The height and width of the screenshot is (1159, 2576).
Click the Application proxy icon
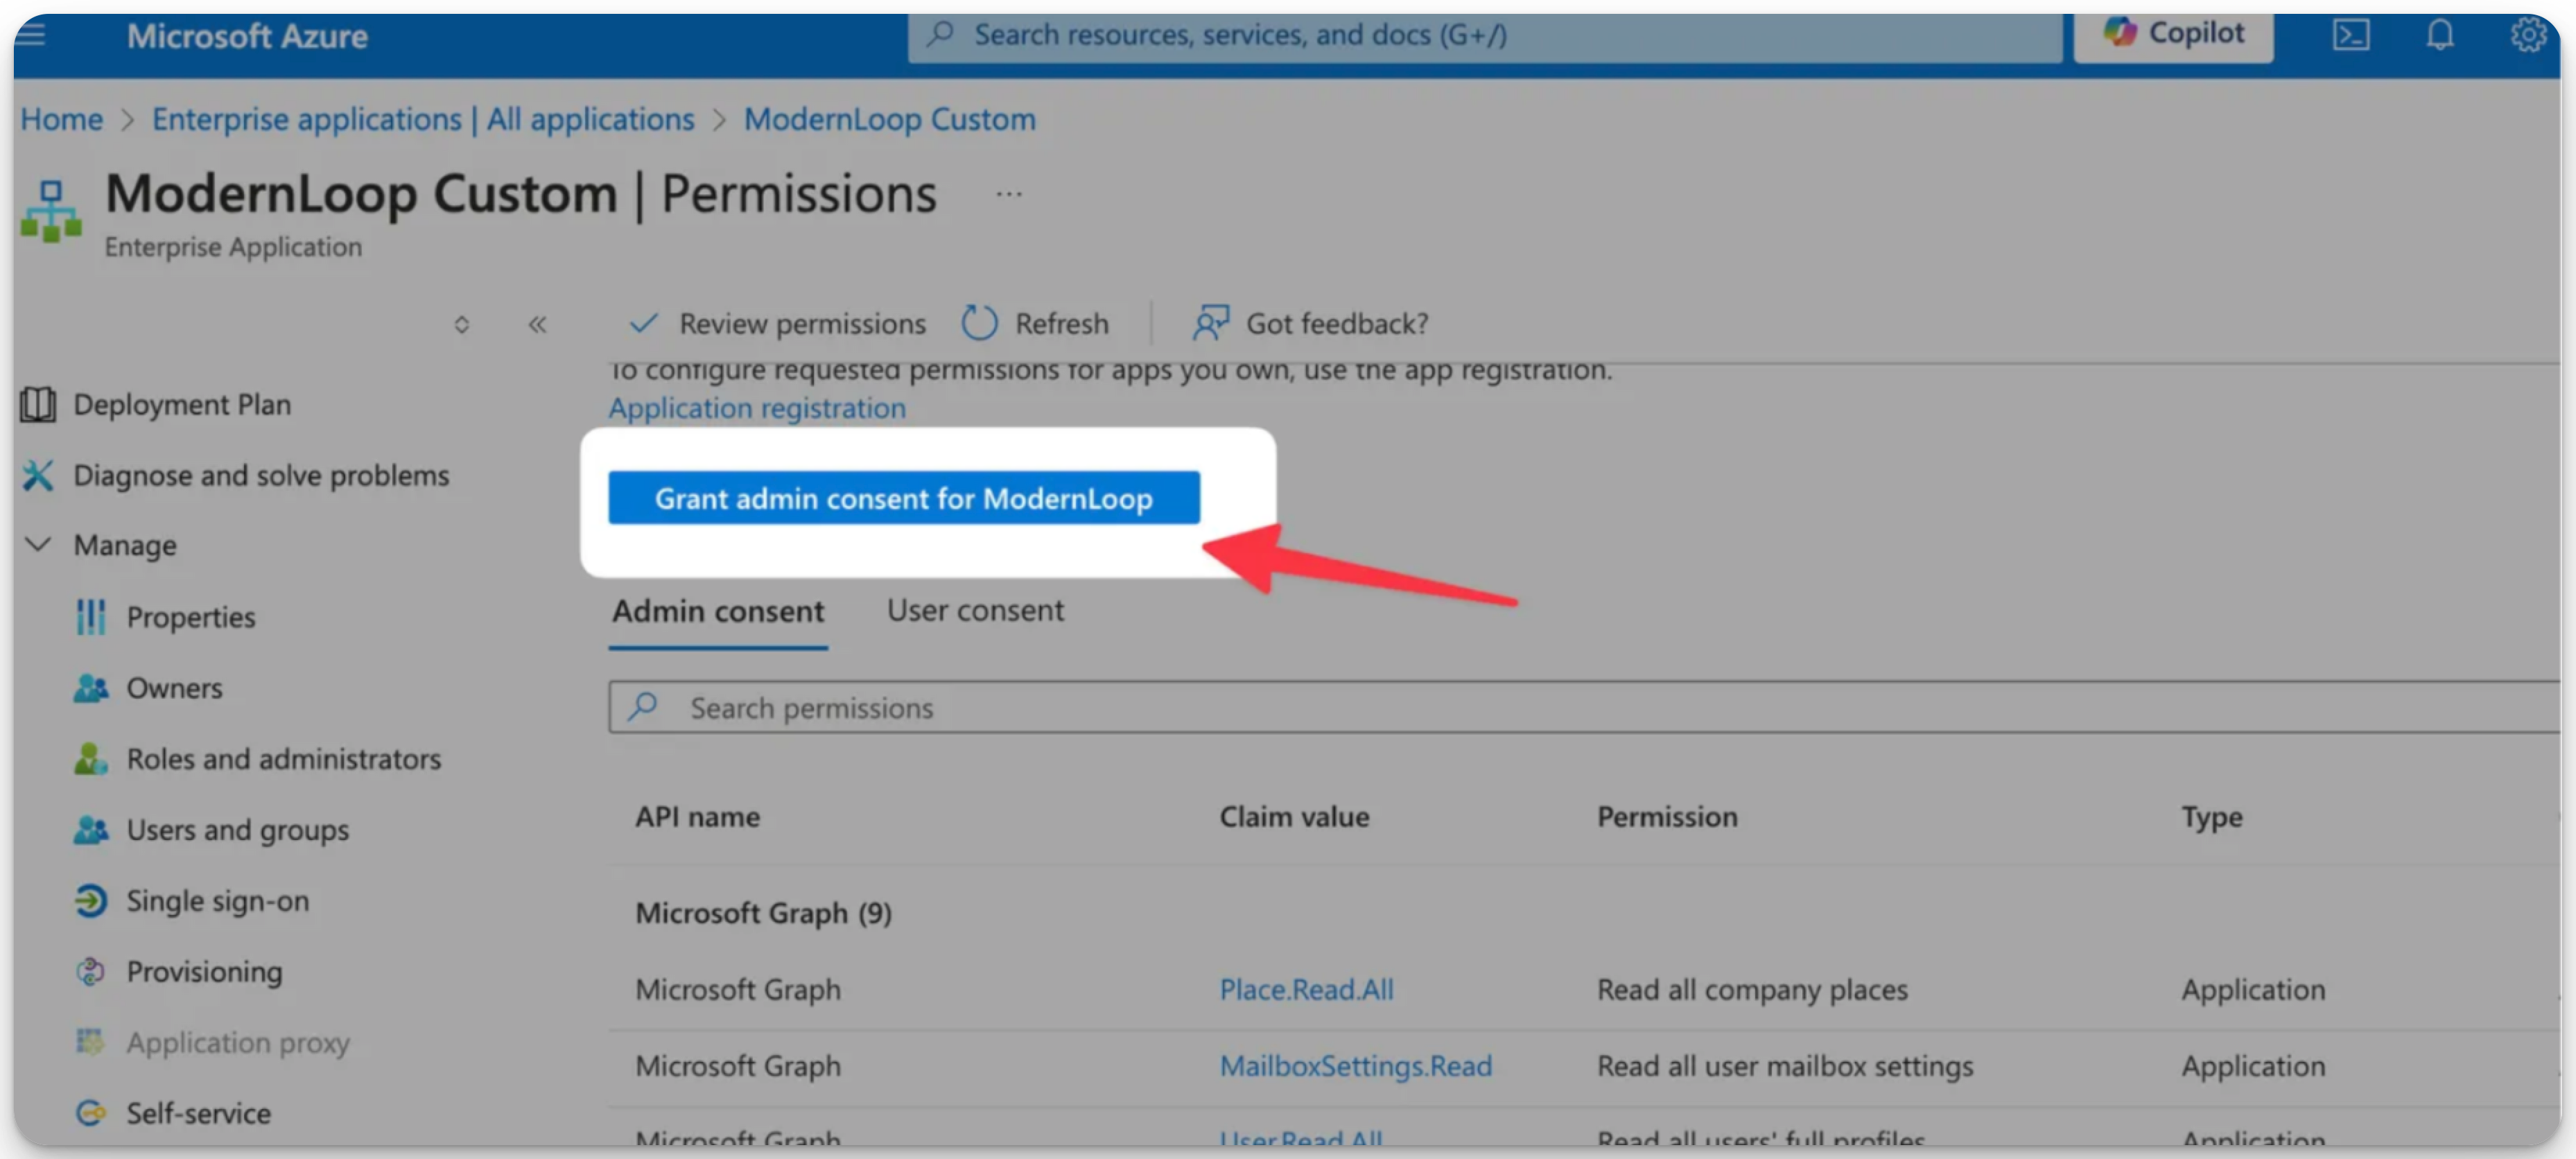pos(91,1042)
